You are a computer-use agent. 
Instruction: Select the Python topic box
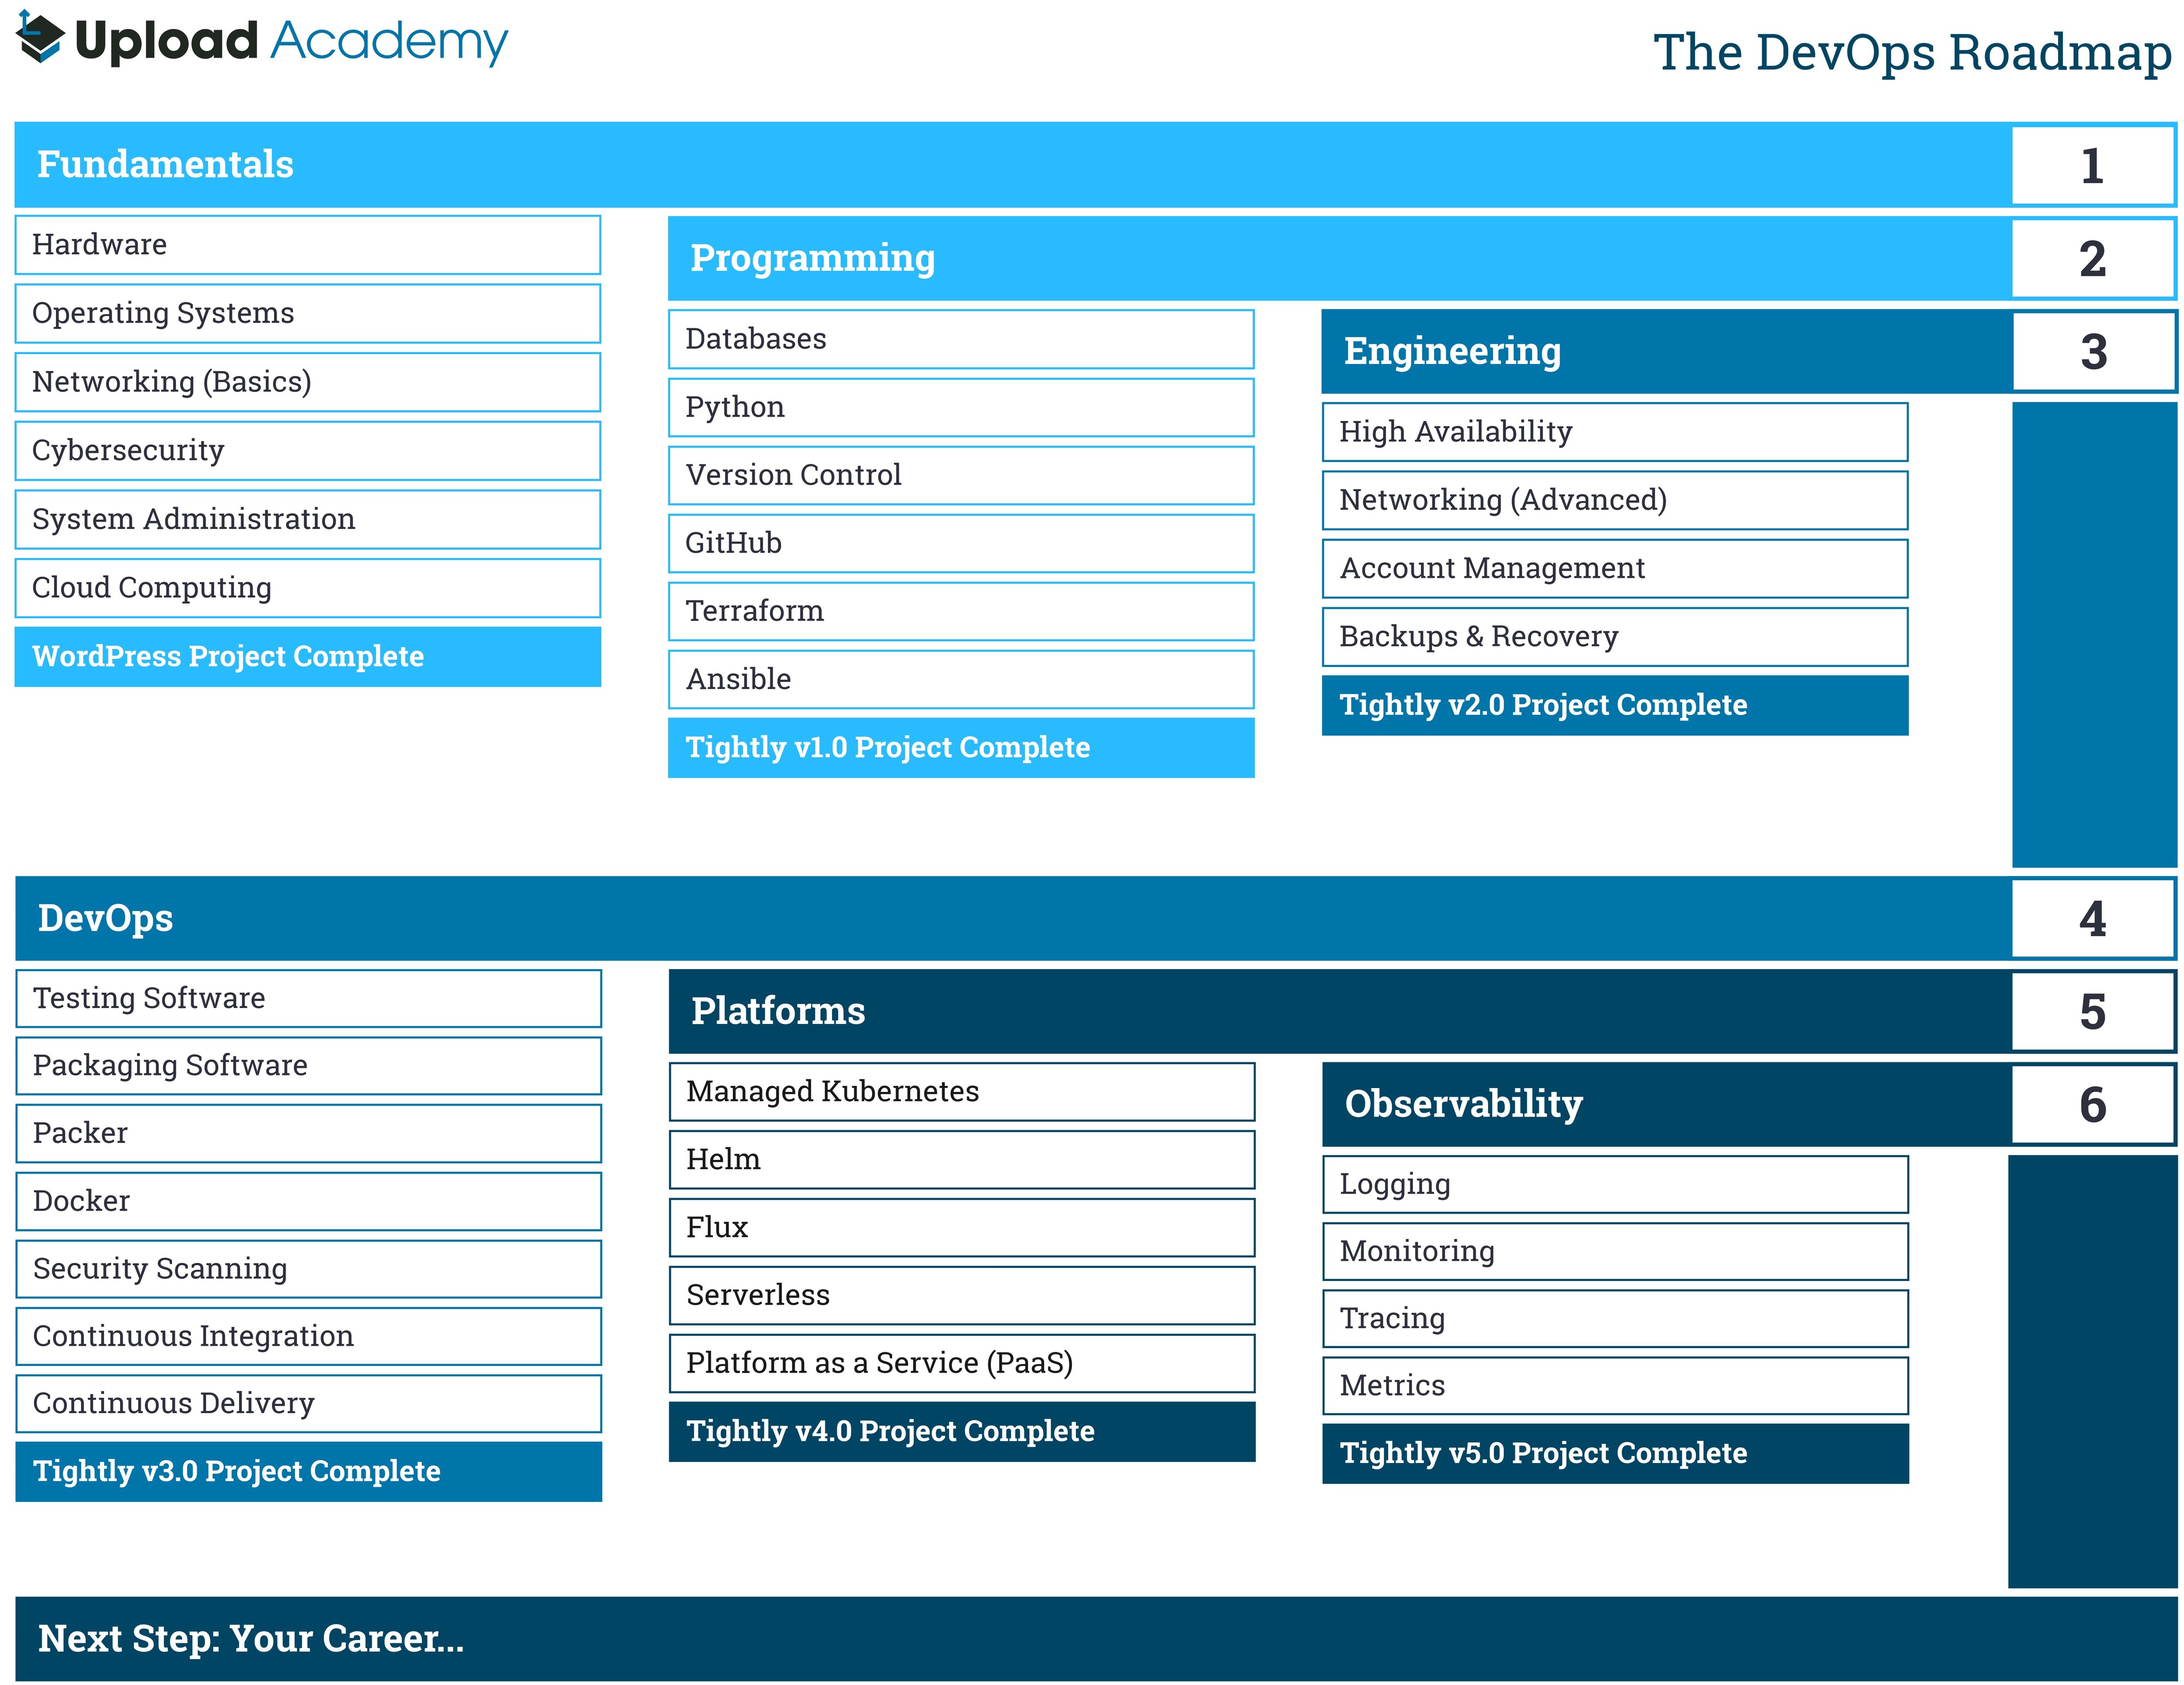(960, 407)
